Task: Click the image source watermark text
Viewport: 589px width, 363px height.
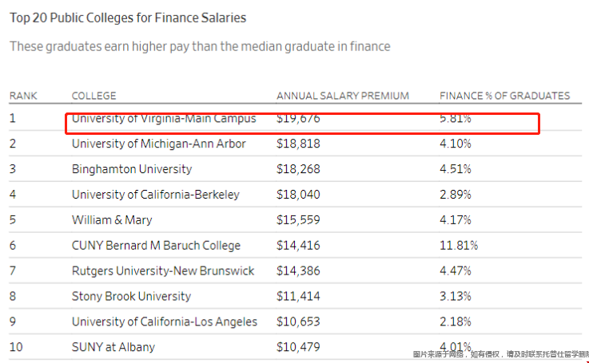Action: [x=500, y=354]
